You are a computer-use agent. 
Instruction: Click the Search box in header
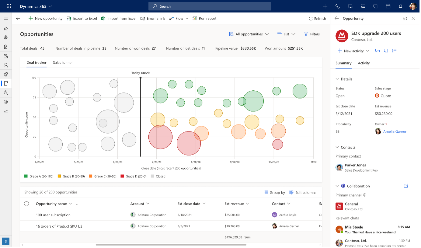pos(210,6)
